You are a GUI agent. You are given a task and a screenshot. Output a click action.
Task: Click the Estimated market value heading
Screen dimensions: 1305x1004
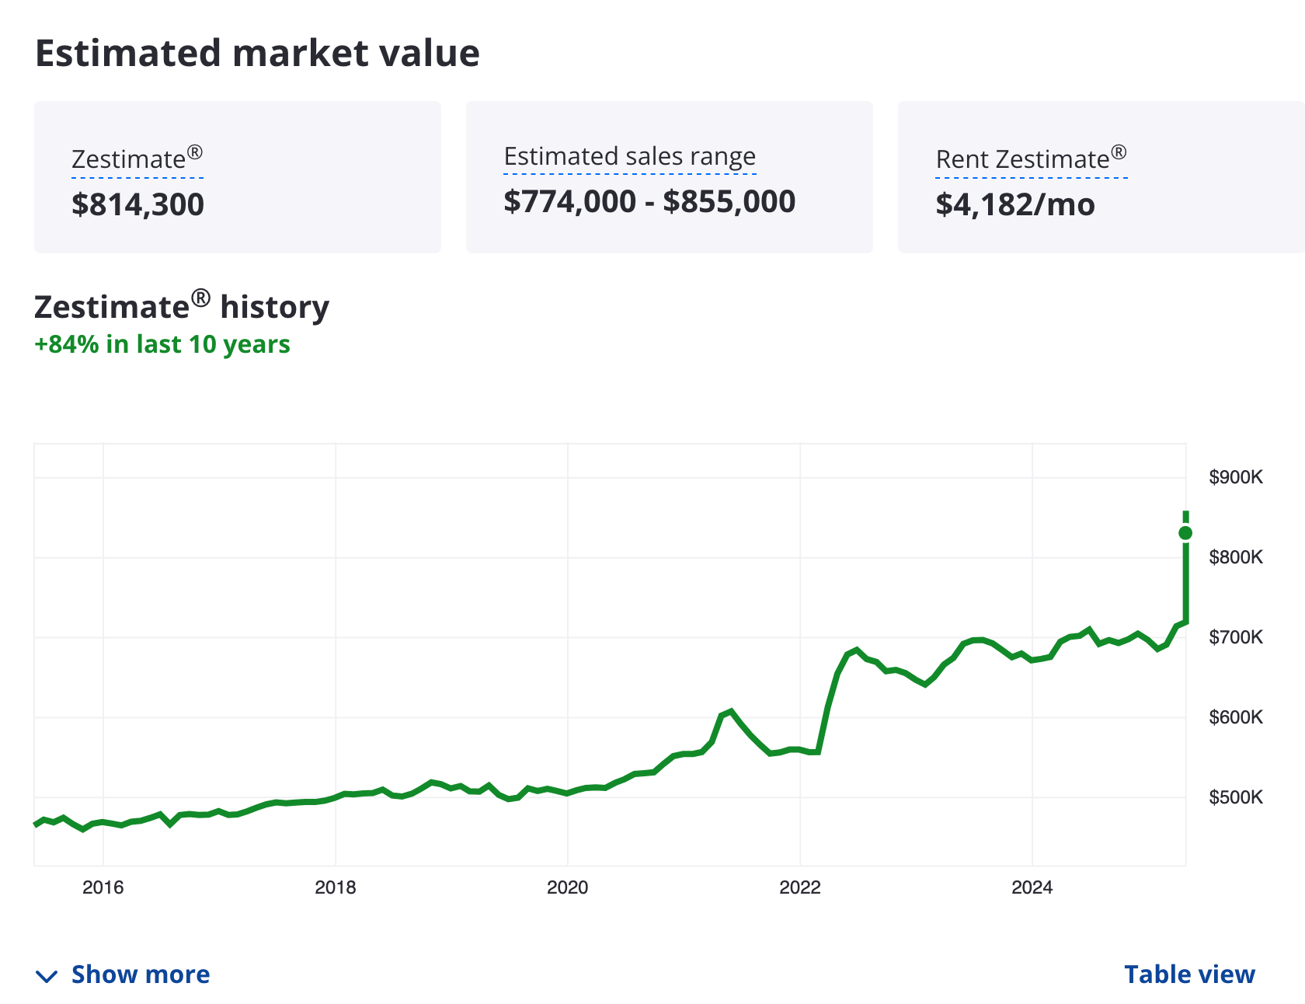point(257,54)
